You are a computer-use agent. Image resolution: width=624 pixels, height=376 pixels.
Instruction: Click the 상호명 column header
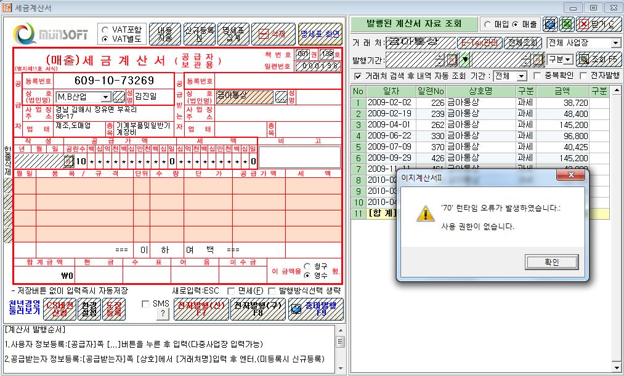tap(480, 92)
